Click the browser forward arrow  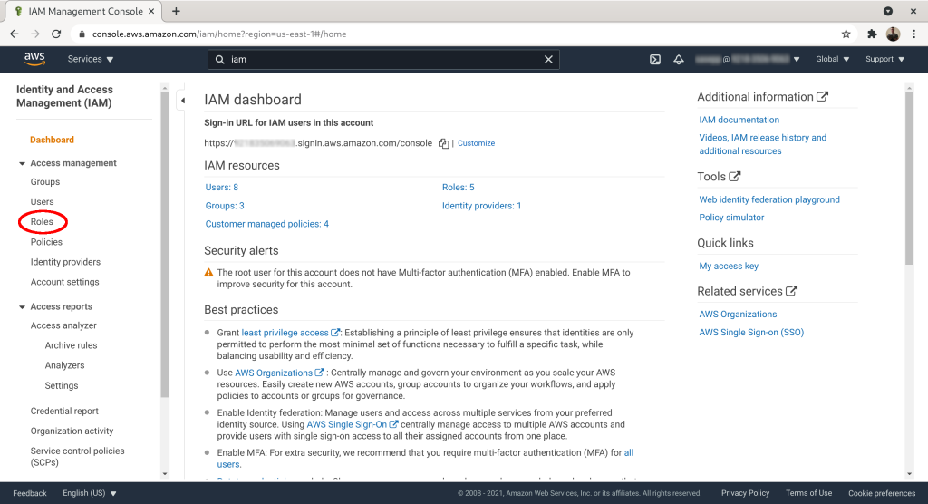(x=35, y=34)
